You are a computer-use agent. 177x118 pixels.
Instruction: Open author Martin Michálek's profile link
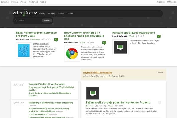pos(23,39)
